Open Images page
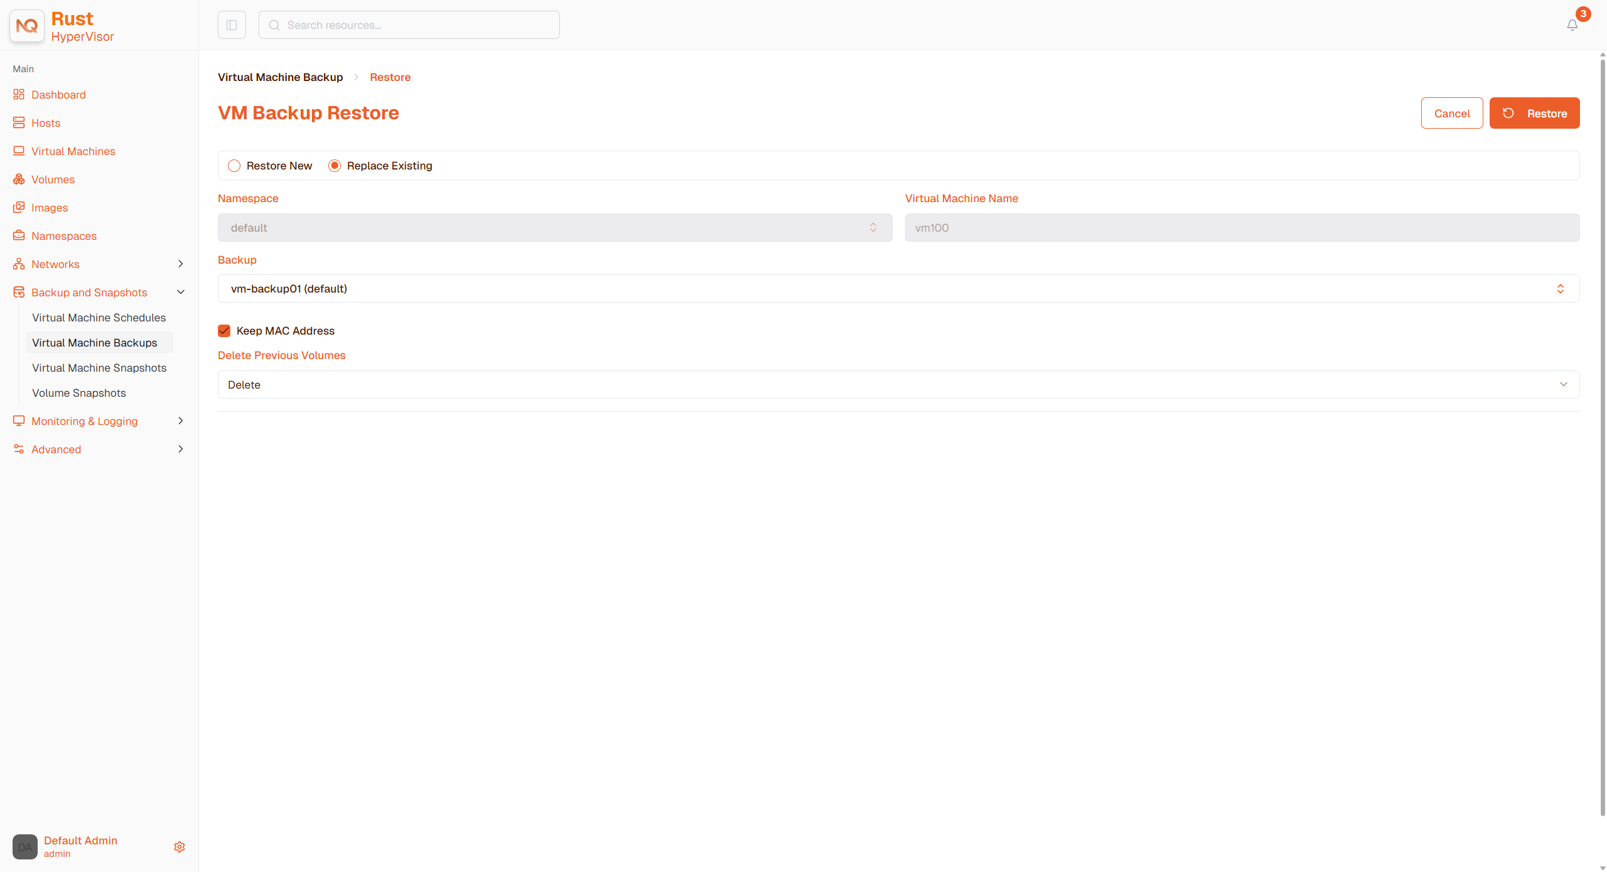 [x=50, y=208]
